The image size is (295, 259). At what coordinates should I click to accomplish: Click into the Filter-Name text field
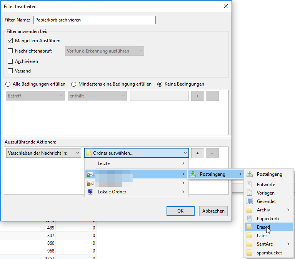pos(95,20)
